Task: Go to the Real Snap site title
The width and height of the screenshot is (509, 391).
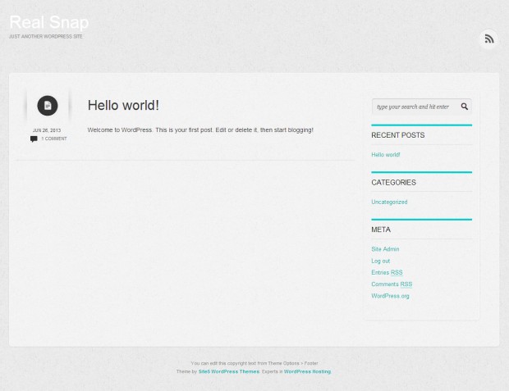Action: click(48, 22)
